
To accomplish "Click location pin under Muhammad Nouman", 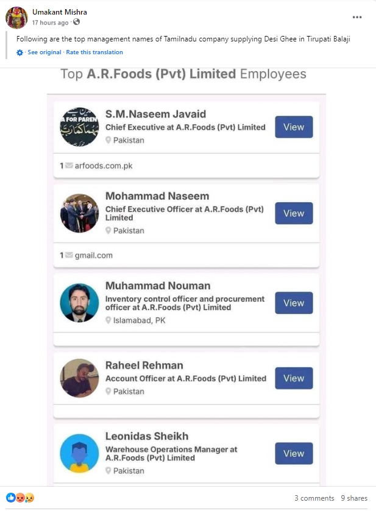I will tap(108, 320).
